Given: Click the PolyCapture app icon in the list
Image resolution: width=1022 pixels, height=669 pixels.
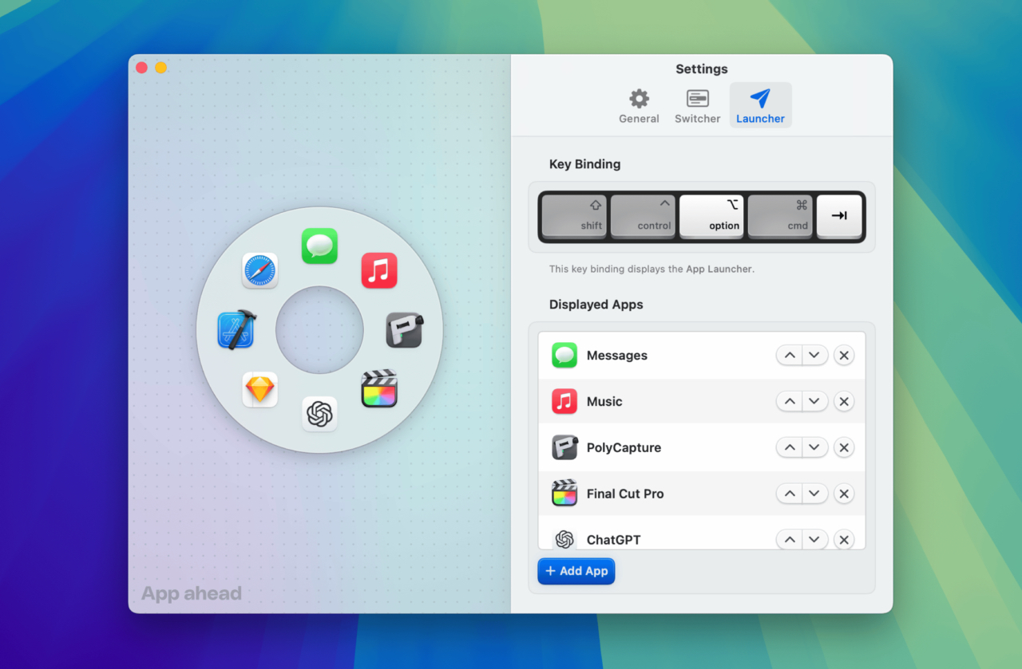Looking at the screenshot, I should coord(564,447).
